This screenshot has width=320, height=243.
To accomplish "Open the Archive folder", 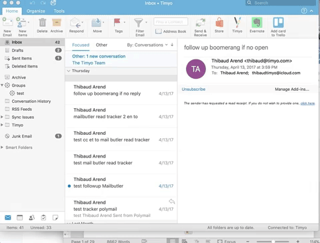I will pyautogui.click(x=32, y=77).
